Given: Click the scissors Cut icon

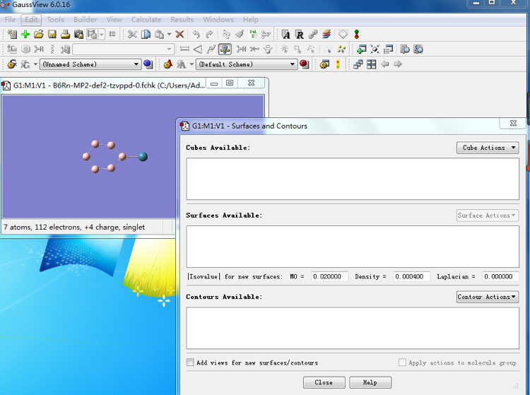Looking at the screenshot, I should [132, 34].
